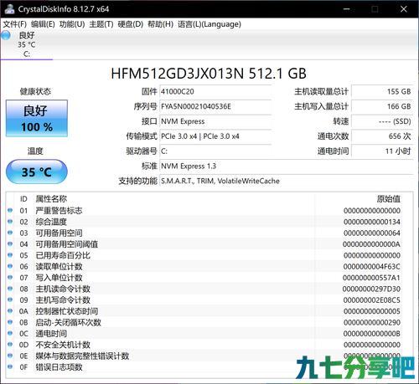Select the 可用备用空间阈值 attribute name
419x384 pixels.
(x=67, y=244)
